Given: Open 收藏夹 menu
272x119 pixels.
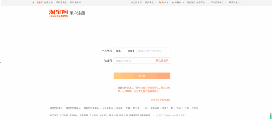Looking at the screenshot, I should [178, 3].
